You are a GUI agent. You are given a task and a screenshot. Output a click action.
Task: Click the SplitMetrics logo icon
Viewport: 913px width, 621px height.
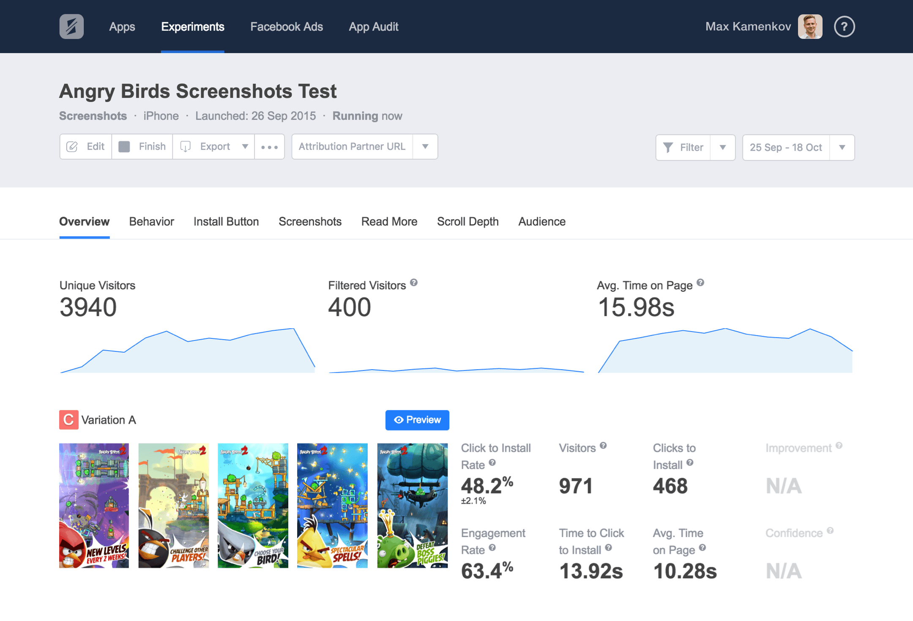tap(71, 26)
